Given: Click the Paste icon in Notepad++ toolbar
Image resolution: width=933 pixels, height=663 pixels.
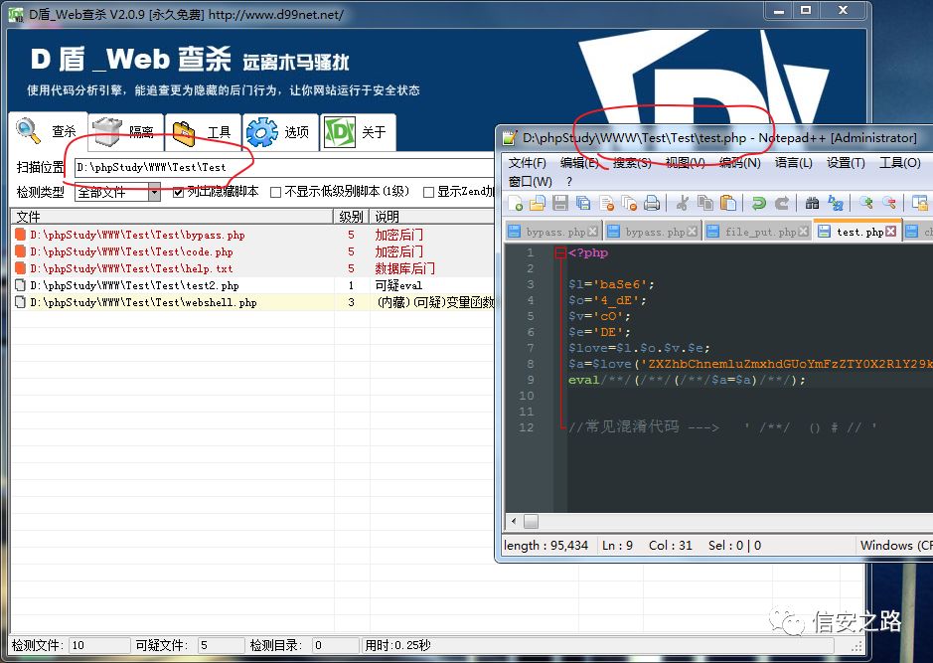Looking at the screenshot, I should click(727, 204).
